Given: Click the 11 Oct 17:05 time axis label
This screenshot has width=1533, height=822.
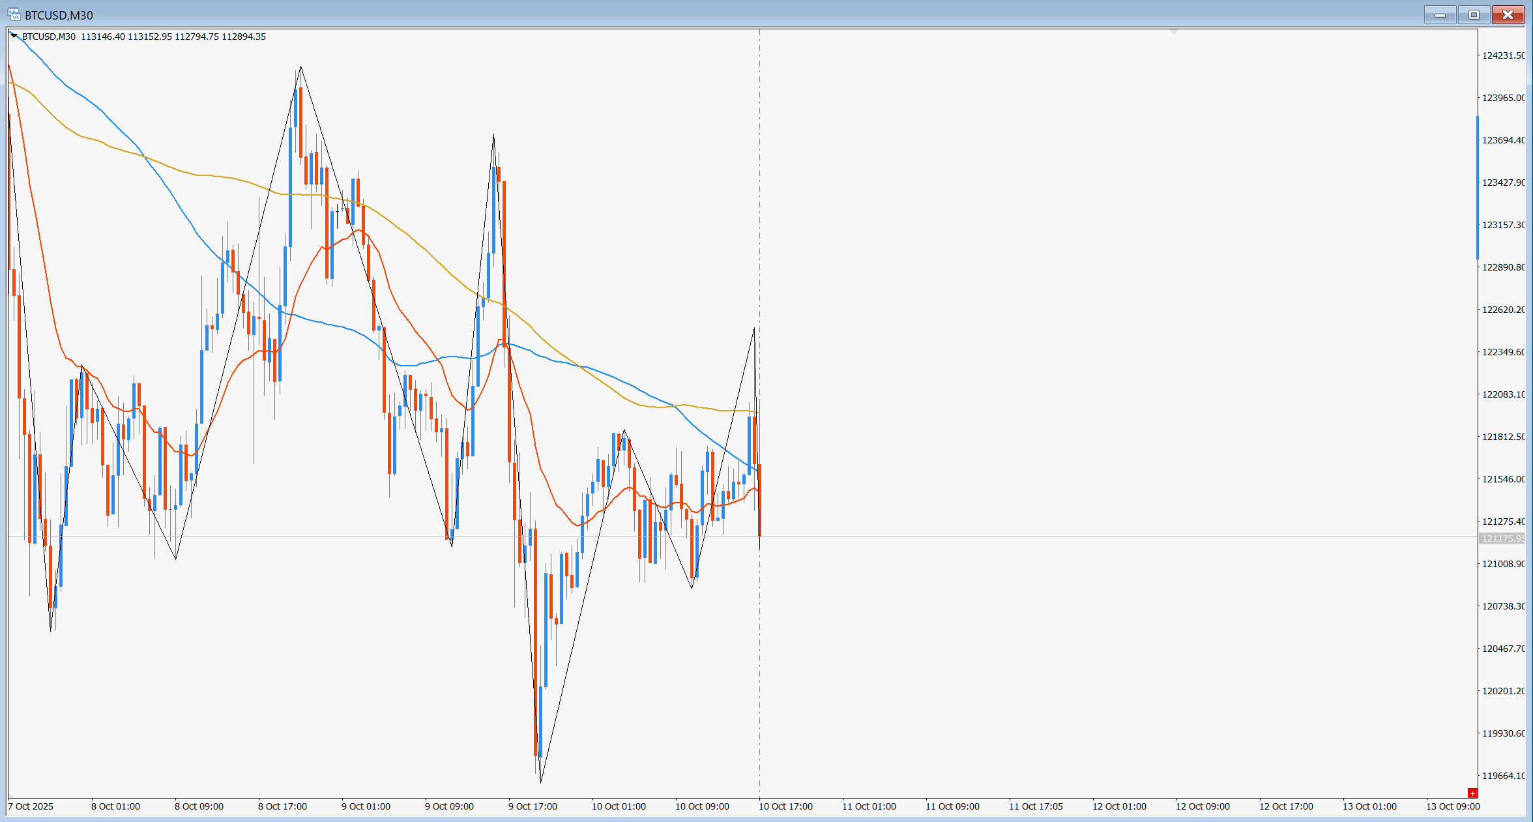Looking at the screenshot, I should click(1036, 806).
